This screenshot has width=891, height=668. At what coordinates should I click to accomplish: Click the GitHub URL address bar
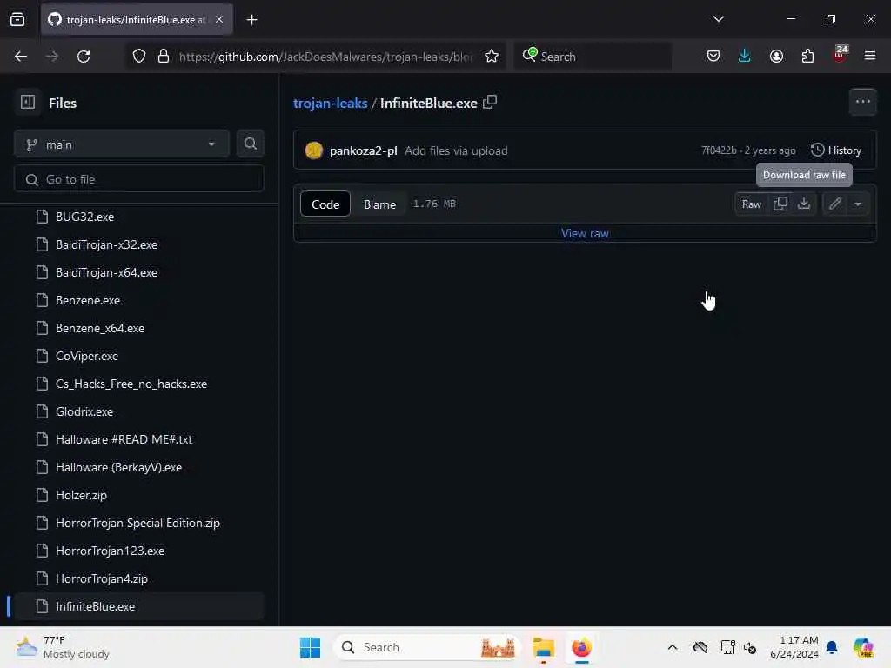pyautogui.click(x=325, y=57)
